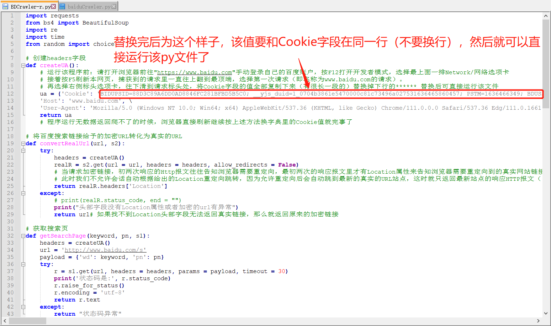Screen dimensions: 551x326
Task: Collapse the try block at line 20
Action: tap(23, 151)
